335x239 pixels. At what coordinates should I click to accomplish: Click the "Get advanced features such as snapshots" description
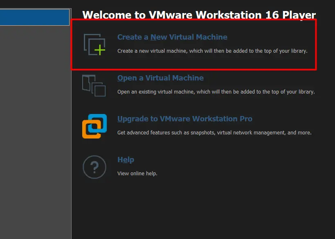tap(214, 133)
